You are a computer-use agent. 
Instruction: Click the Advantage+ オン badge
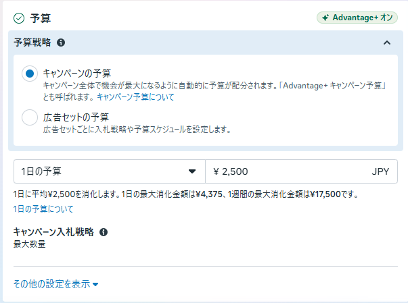coord(357,18)
